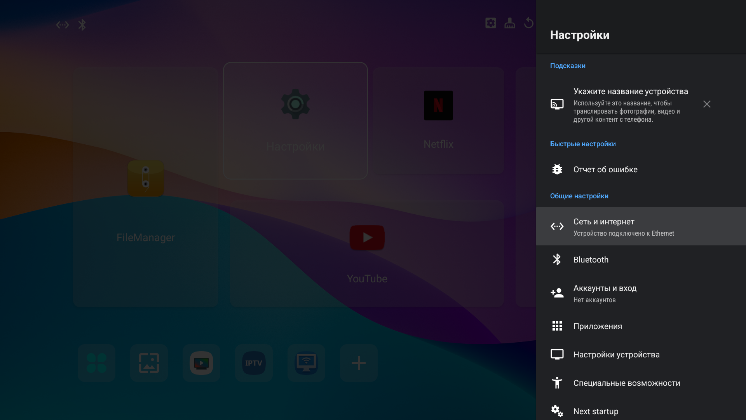The image size is (746, 420).
Task: Dismiss the device name hint
Action: tap(707, 104)
